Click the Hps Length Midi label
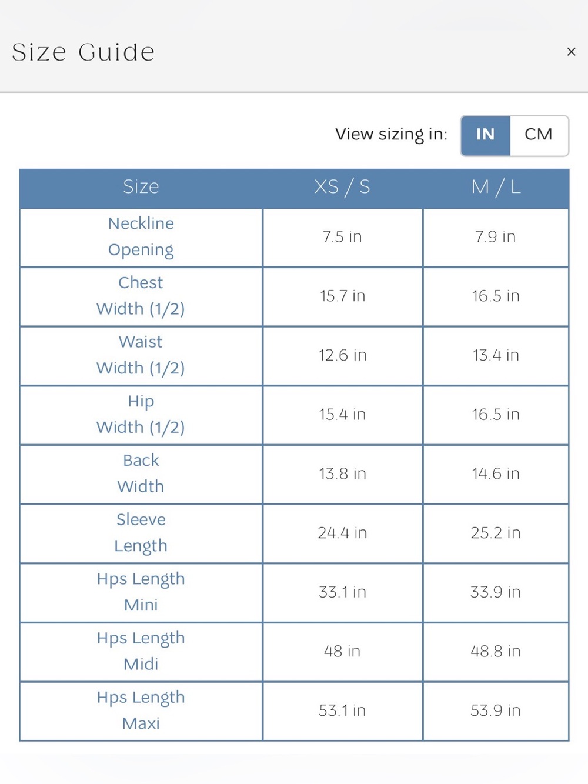Screen dimensions: 588x784 (x=141, y=652)
